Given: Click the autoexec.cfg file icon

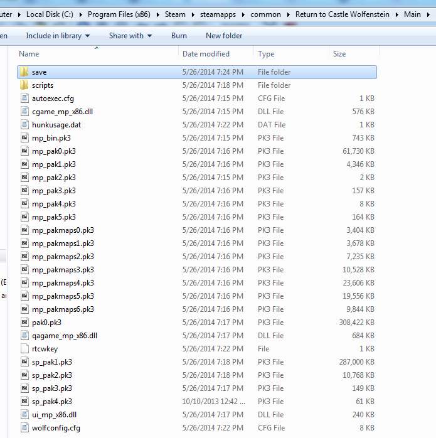Looking at the screenshot, I should [x=24, y=98].
